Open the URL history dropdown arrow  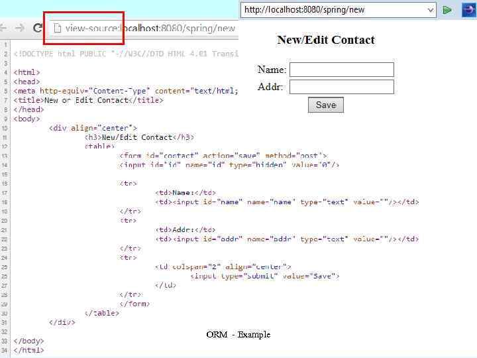pos(431,10)
